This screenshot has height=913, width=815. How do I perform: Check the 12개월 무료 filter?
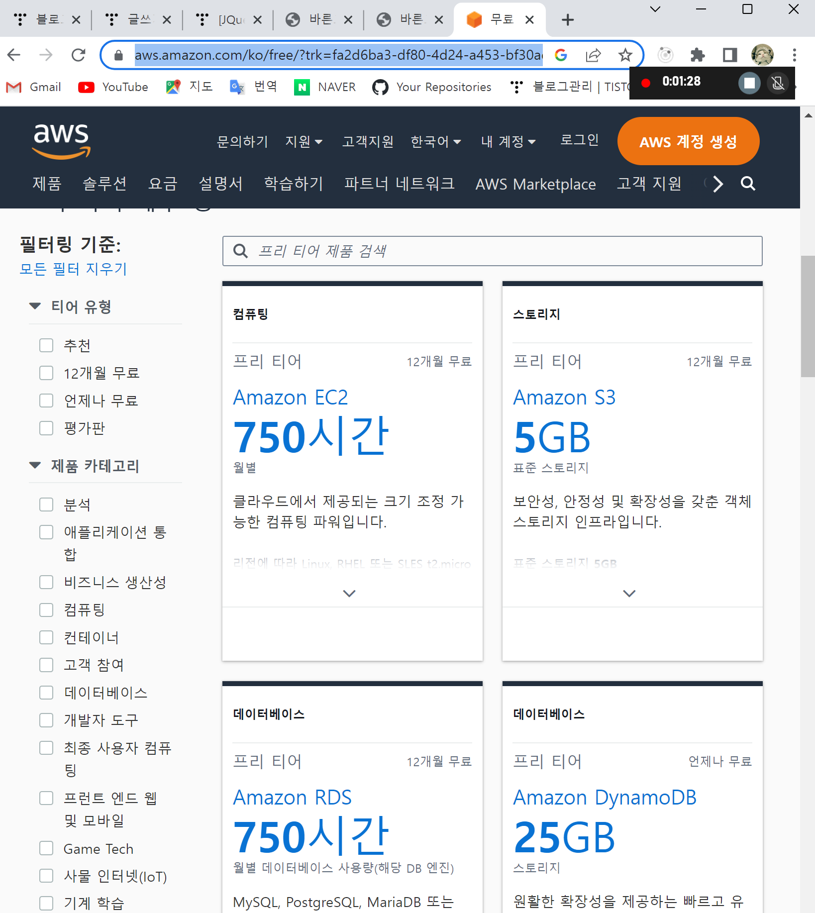pyautogui.click(x=46, y=373)
